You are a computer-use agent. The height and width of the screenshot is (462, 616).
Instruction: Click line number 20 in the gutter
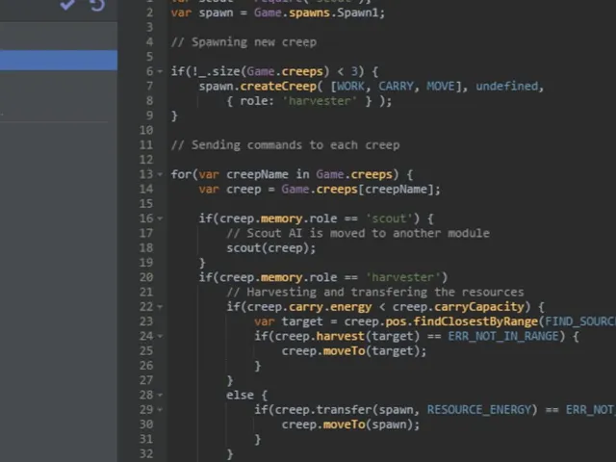point(146,277)
